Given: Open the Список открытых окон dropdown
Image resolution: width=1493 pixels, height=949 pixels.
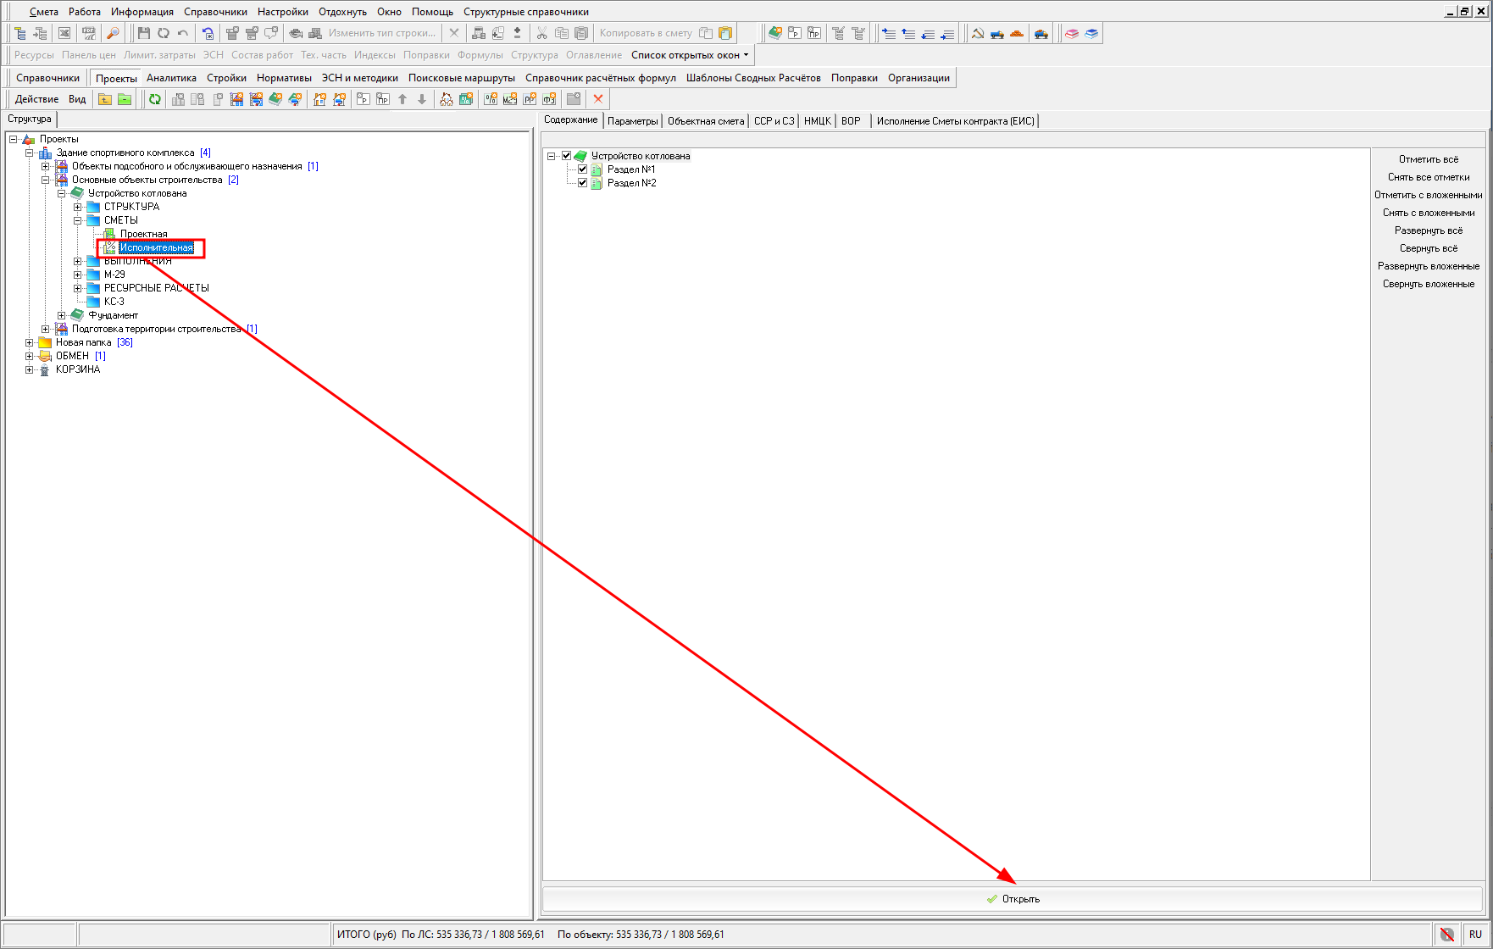Looking at the screenshot, I should click(x=689, y=55).
